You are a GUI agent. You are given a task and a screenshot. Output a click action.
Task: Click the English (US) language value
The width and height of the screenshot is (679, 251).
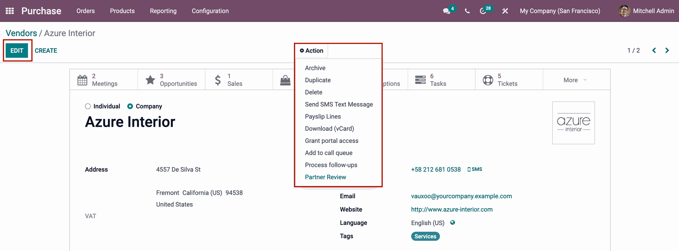coord(428,223)
